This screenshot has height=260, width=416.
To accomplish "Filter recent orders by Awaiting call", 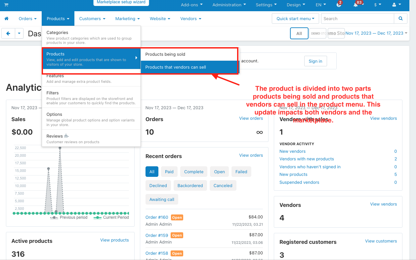I will [162, 199].
